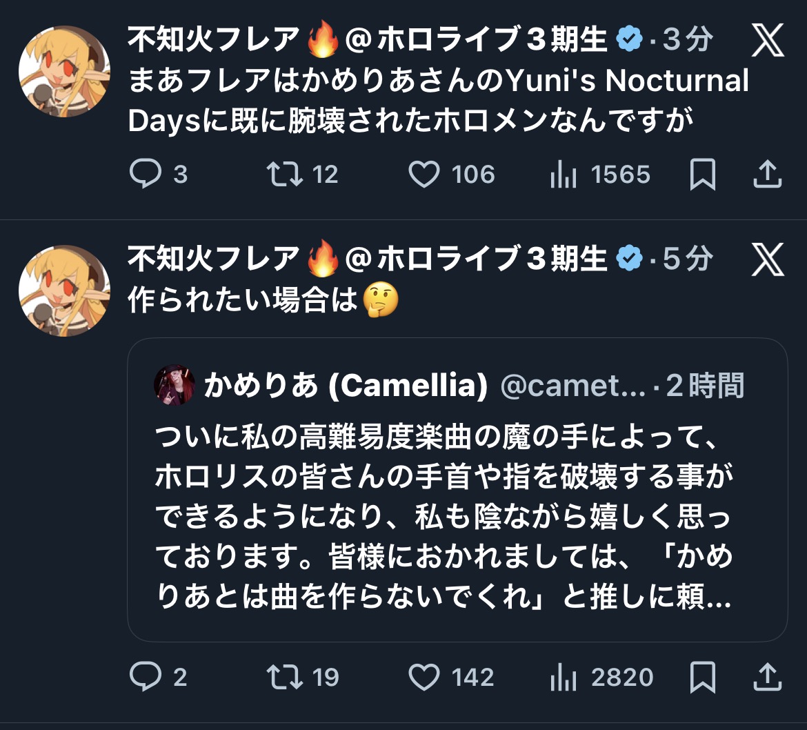Screen dimensions: 807x730
Task: Reply to the second tweet with 2 replies
Action: click(x=146, y=677)
